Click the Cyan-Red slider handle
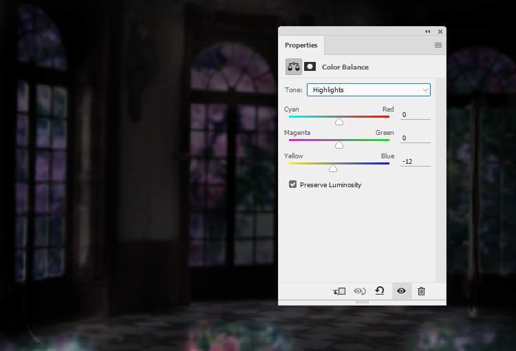The image size is (516, 351). tap(339, 122)
